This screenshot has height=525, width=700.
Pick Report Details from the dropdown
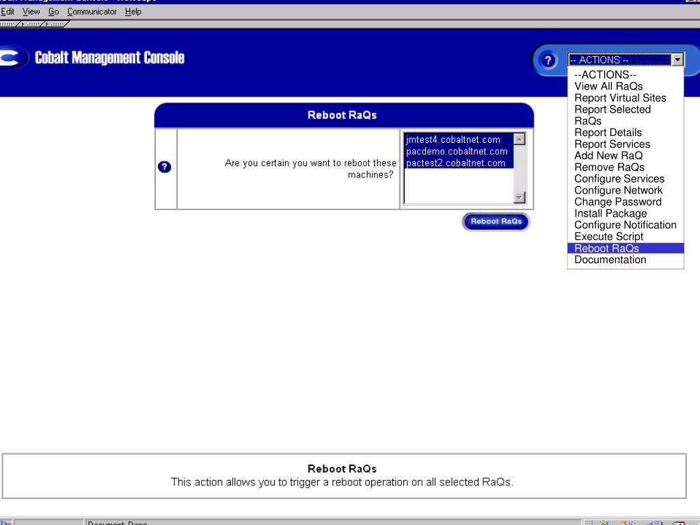(625, 133)
